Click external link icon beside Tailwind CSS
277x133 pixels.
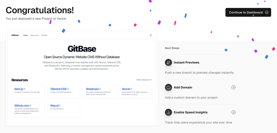(x=68, y=89)
